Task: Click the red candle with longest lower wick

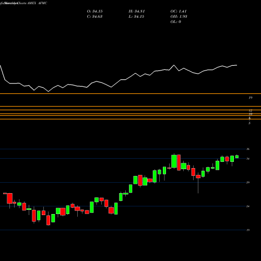Action: click(x=198, y=176)
